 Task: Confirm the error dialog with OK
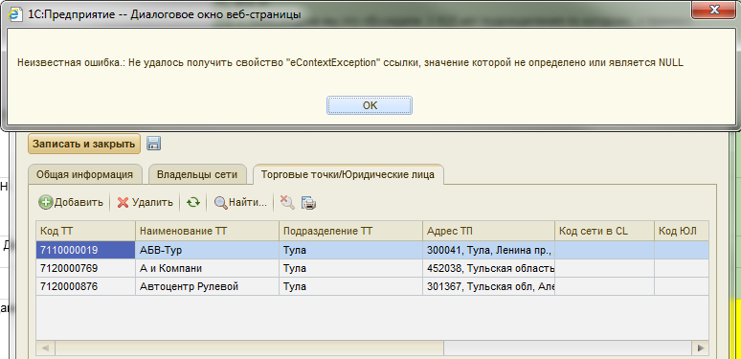370,105
